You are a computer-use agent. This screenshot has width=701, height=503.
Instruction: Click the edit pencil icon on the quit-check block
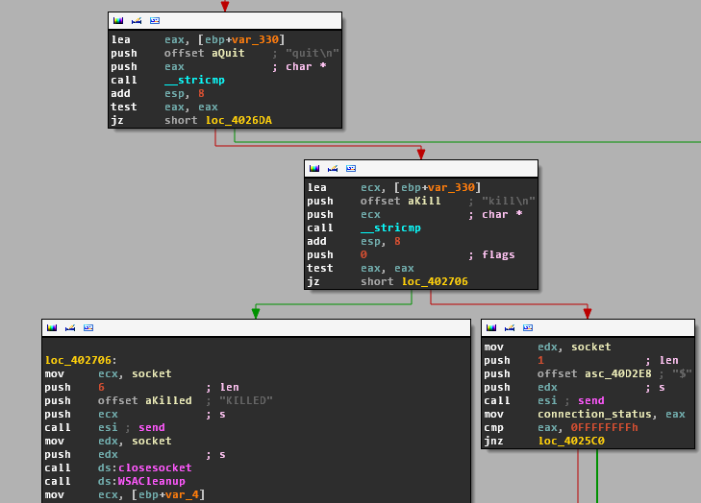[136, 20]
